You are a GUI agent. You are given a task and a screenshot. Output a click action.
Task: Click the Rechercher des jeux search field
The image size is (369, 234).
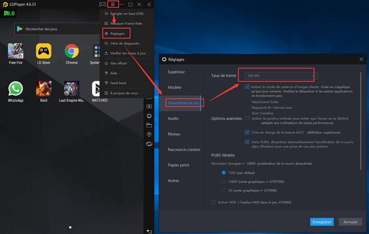(58, 29)
